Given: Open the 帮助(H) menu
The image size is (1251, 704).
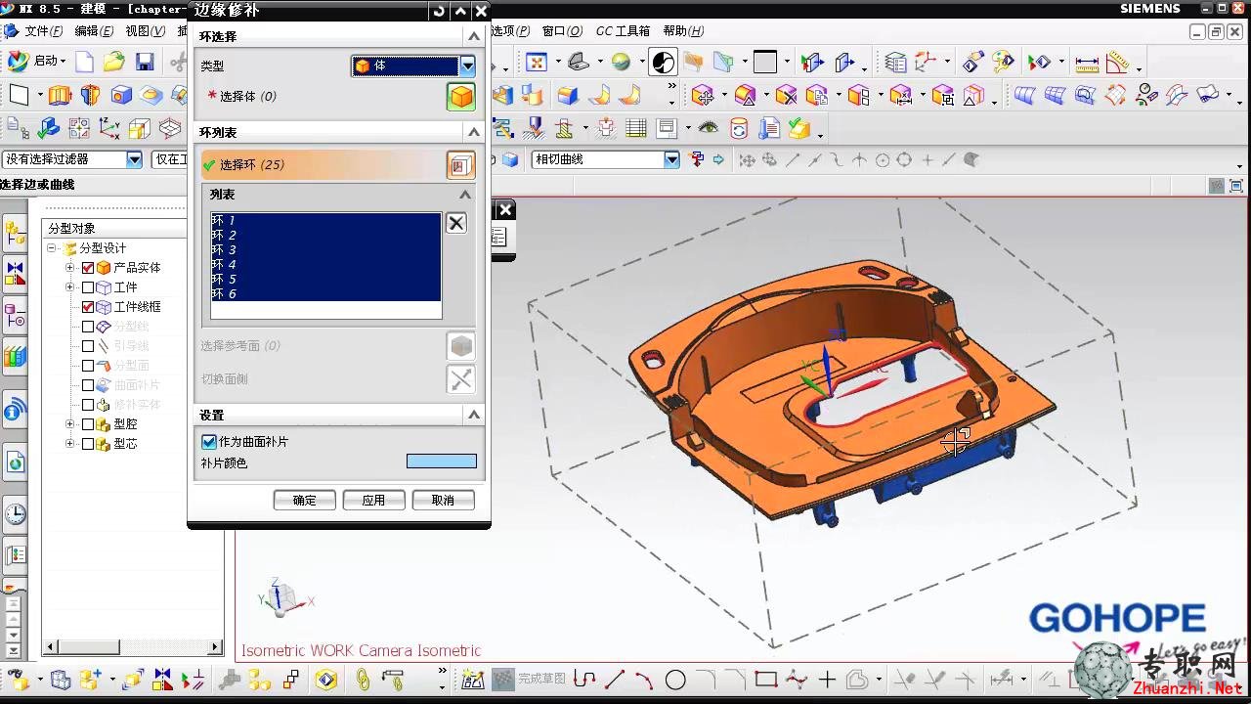Looking at the screenshot, I should [x=683, y=31].
